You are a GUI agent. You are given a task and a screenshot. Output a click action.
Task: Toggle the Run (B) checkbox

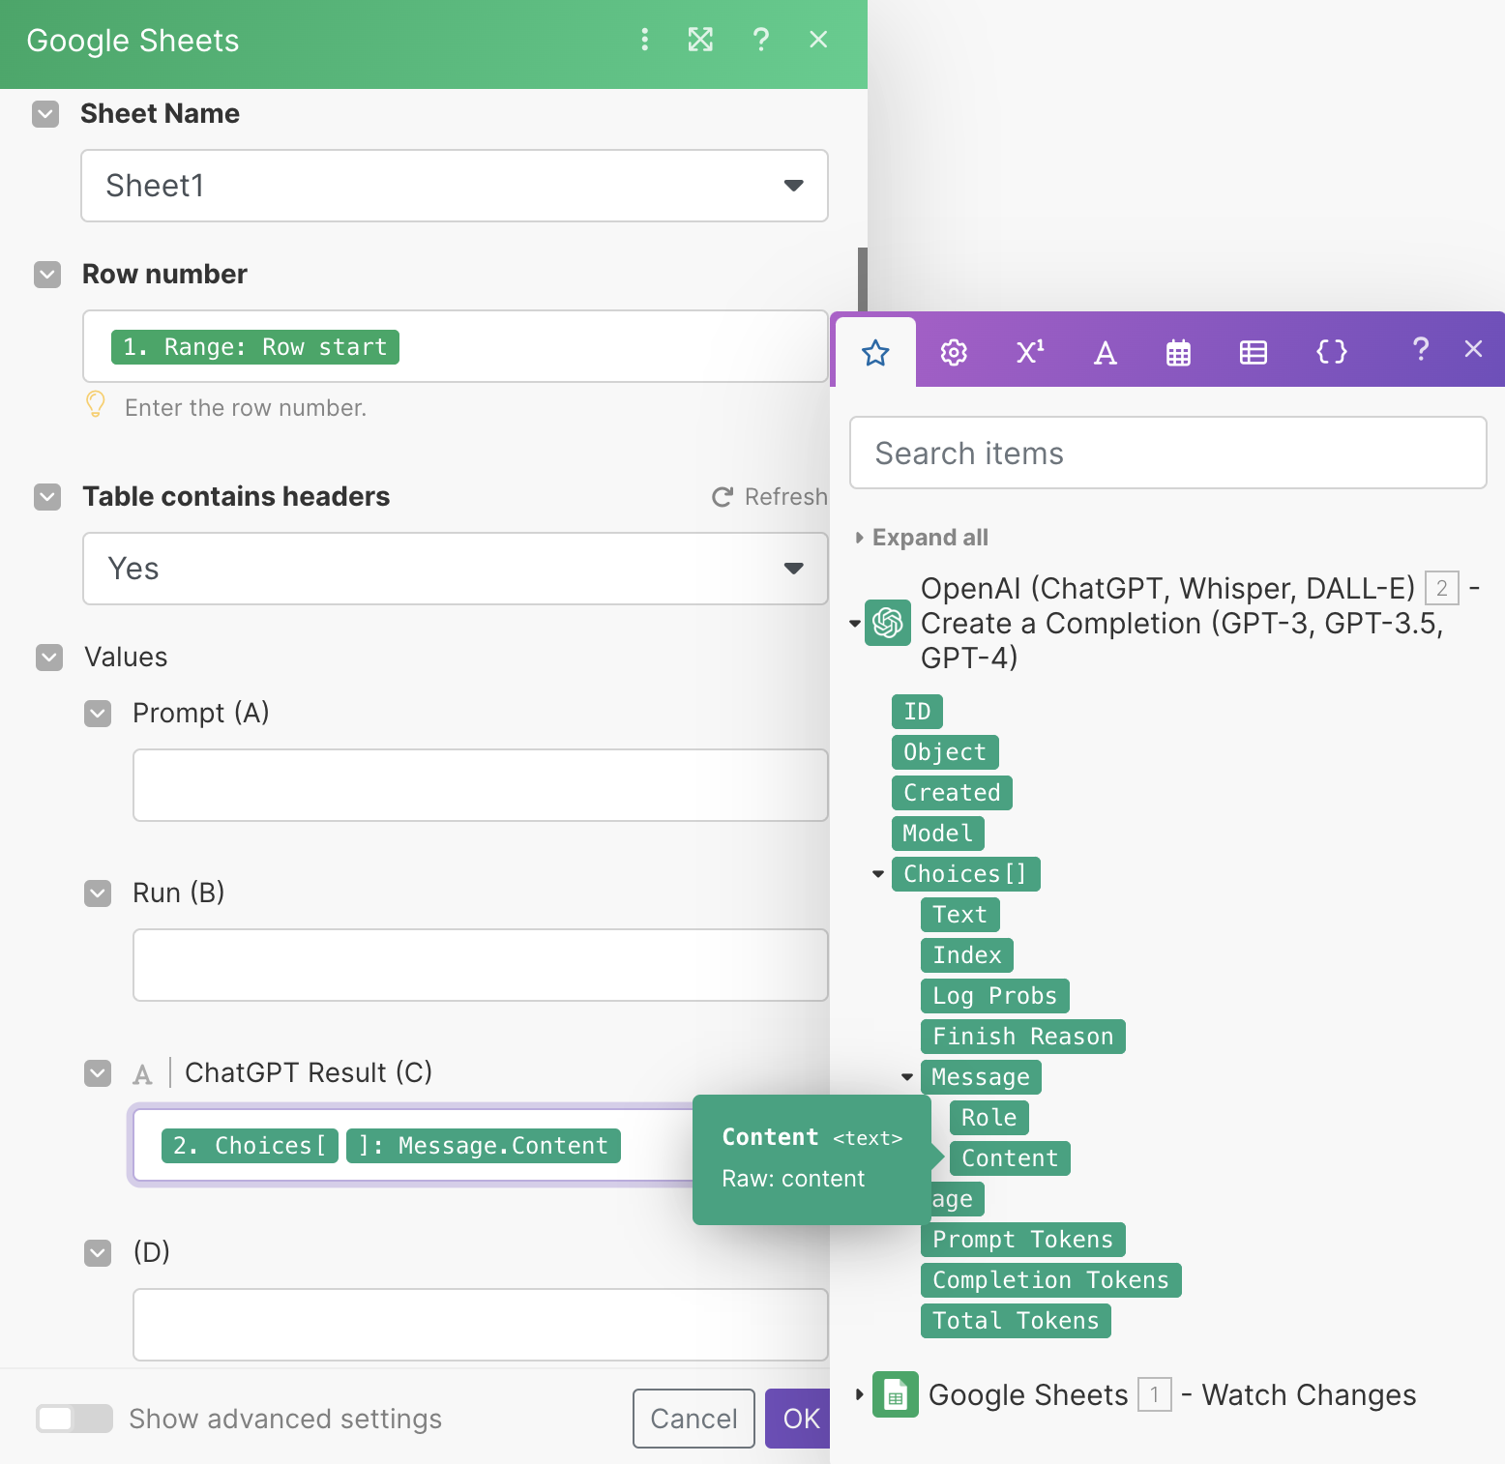[x=98, y=893]
